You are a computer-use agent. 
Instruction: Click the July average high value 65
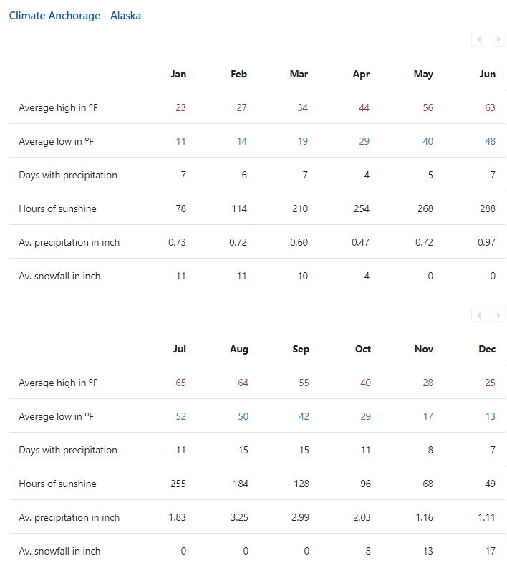pyautogui.click(x=180, y=383)
